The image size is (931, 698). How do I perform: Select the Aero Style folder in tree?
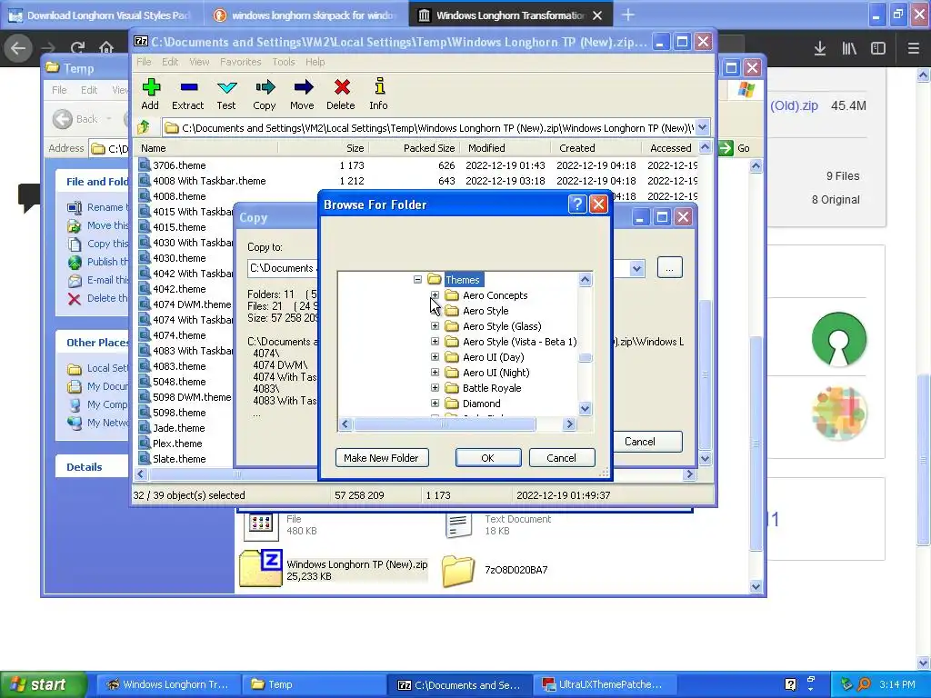486,311
